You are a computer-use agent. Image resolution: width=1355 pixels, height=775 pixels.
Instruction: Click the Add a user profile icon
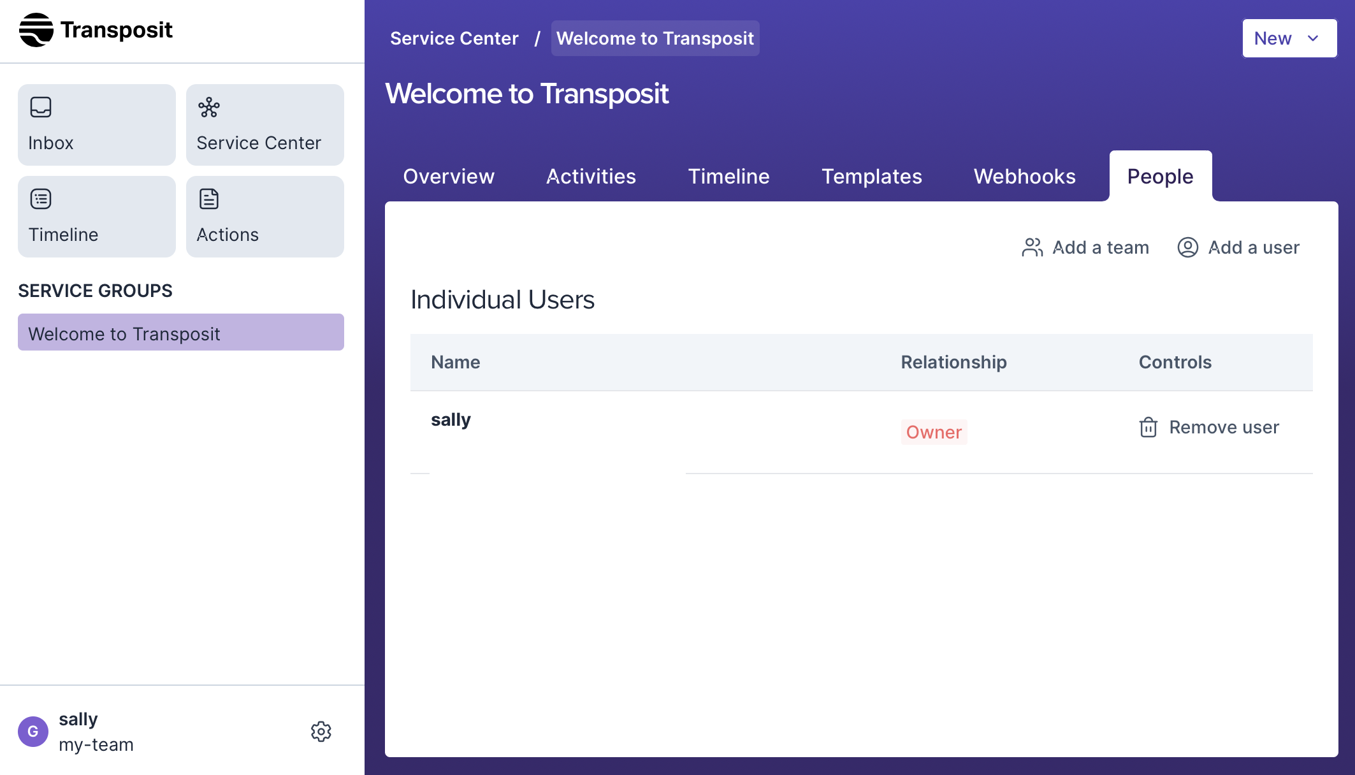click(1187, 247)
